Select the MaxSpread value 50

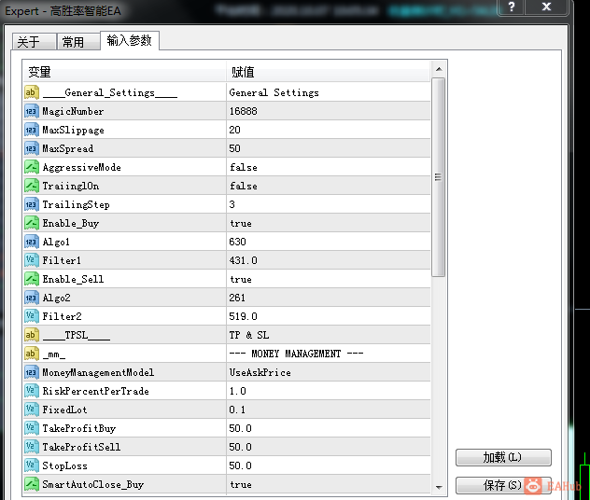(x=329, y=148)
